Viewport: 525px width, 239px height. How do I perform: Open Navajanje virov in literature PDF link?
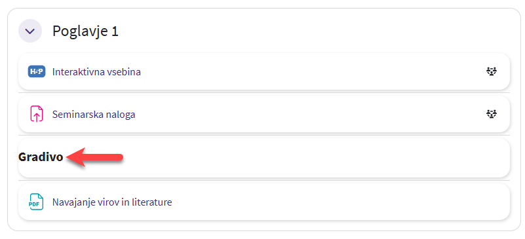(112, 202)
